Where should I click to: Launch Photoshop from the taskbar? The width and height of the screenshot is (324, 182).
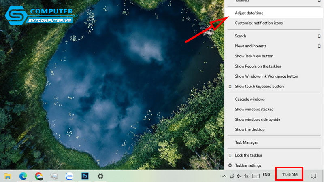pos(85,176)
